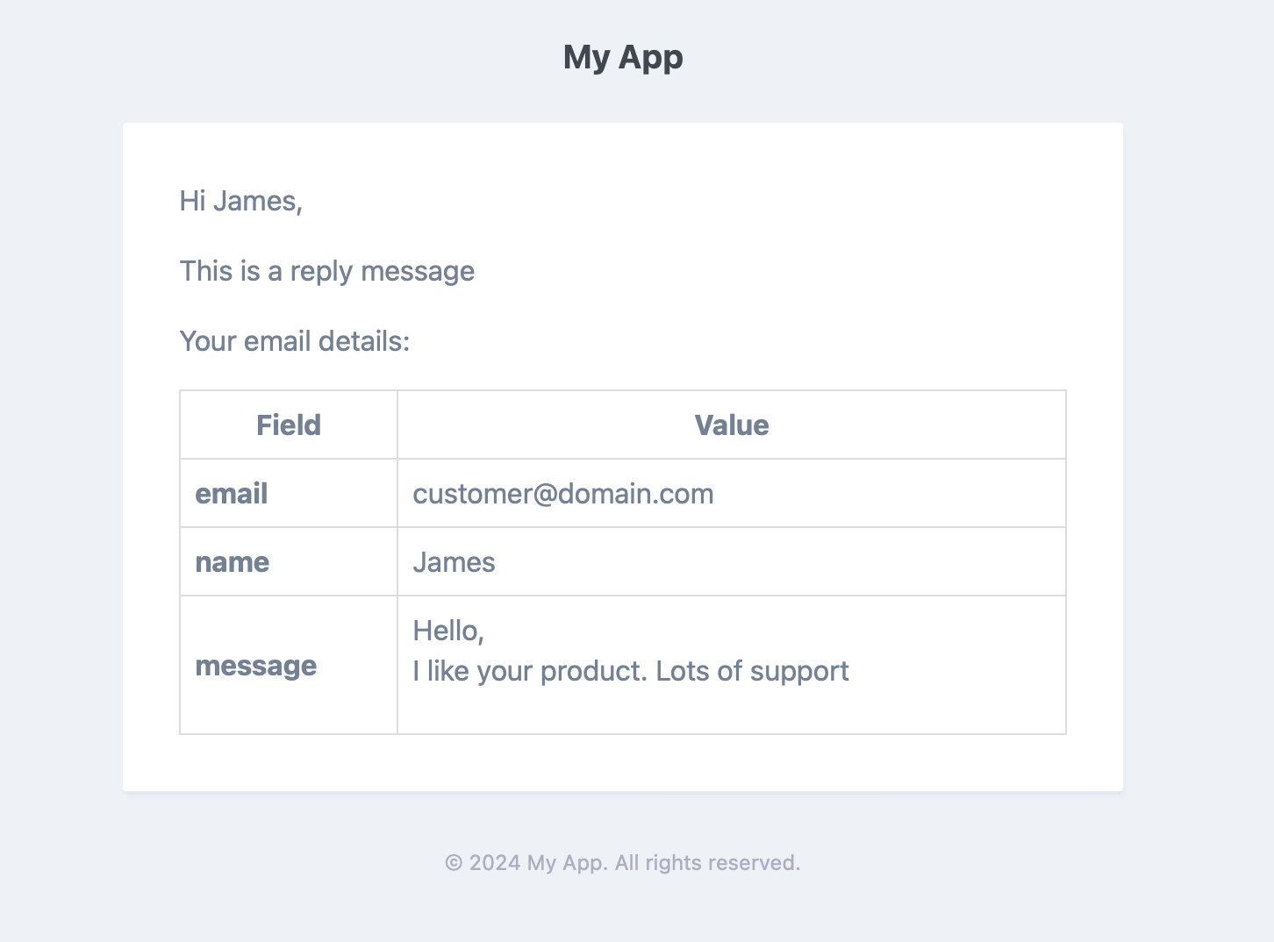Select the email row label
The width and height of the screenshot is (1274, 942).
pyautogui.click(x=232, y=494)
